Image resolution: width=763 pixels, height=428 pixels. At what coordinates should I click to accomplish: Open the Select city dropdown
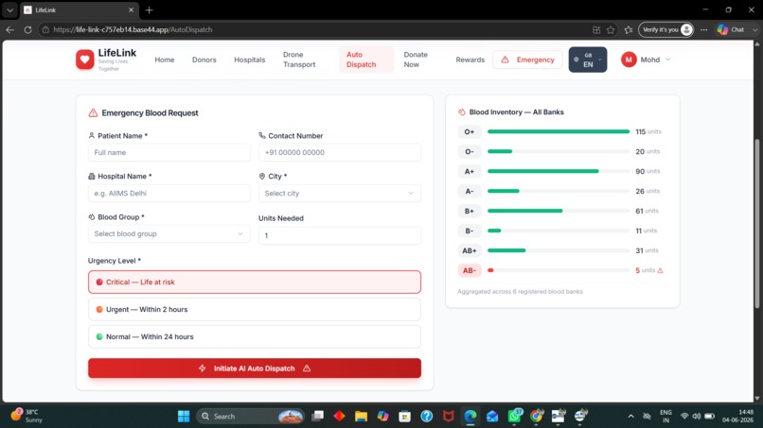(x=340, y=194)
